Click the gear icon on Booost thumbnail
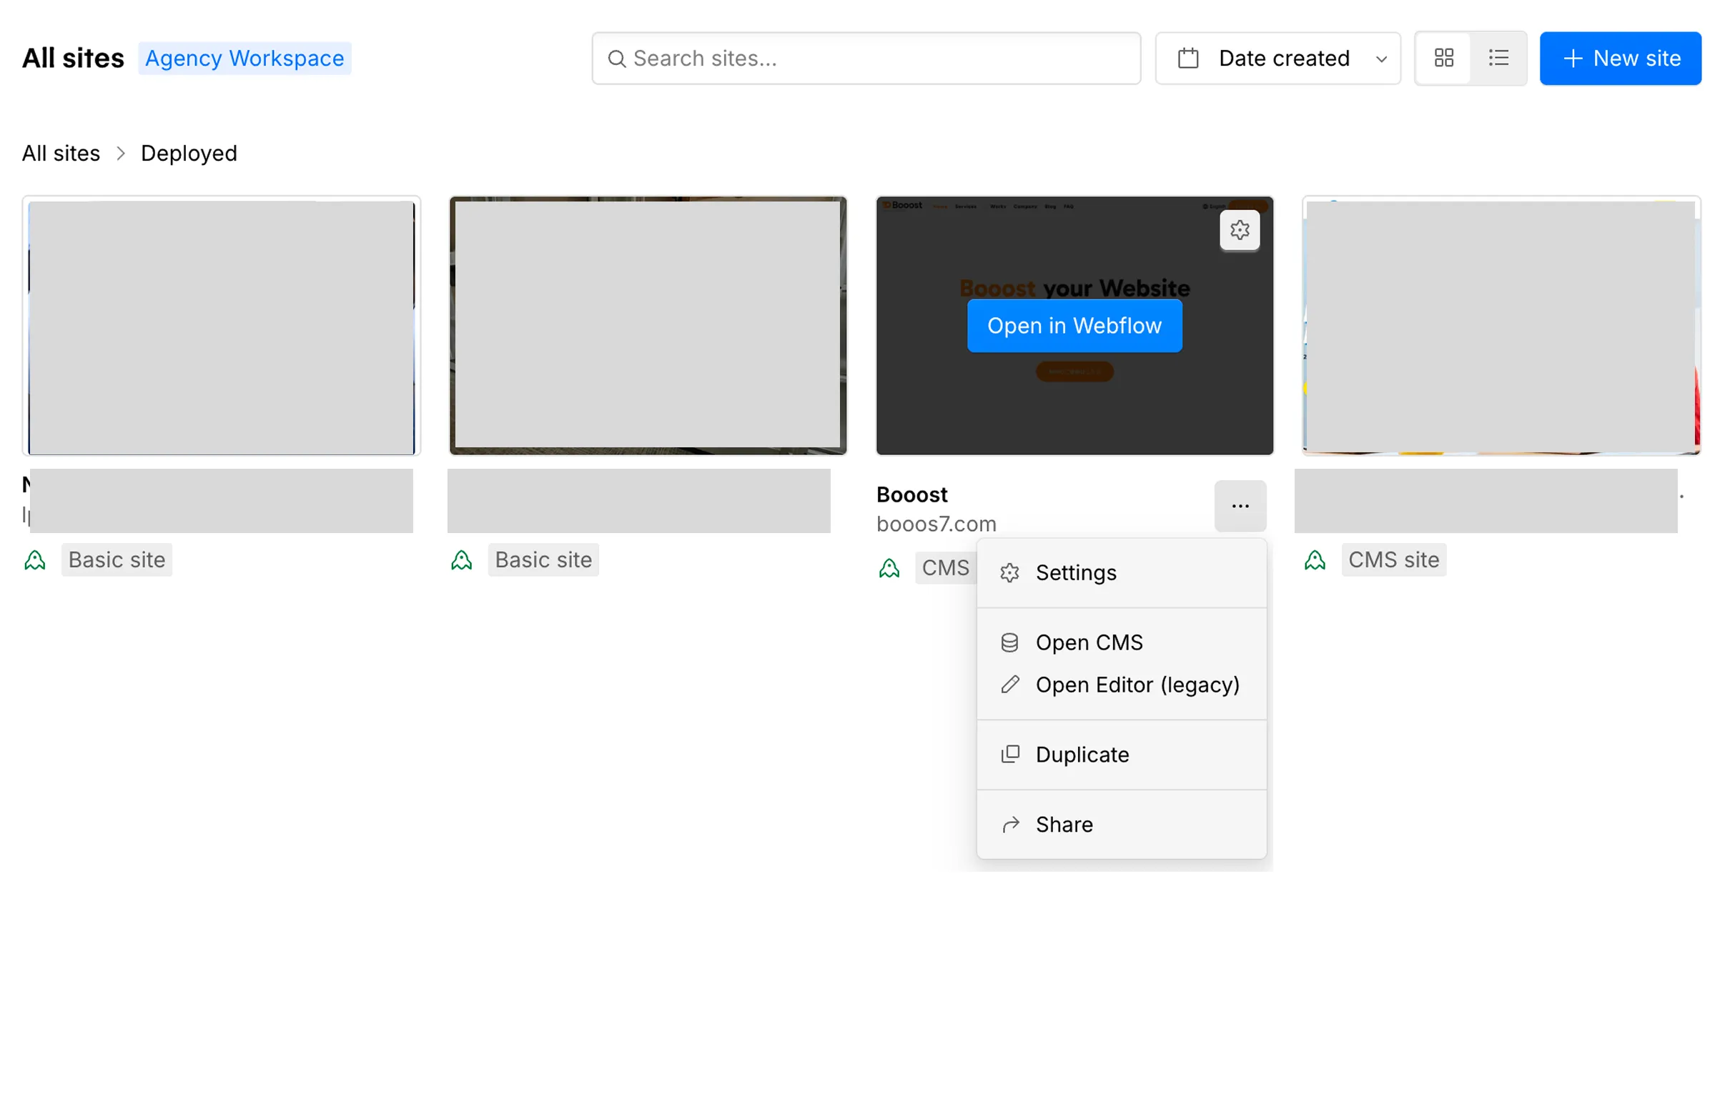 tap(1240, 230)
